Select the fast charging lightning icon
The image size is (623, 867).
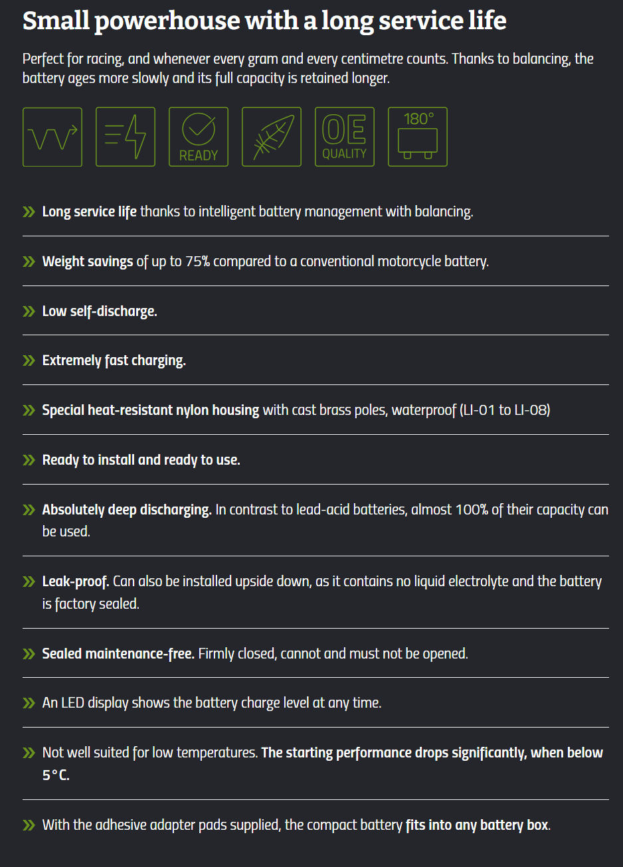click(126, 137)
